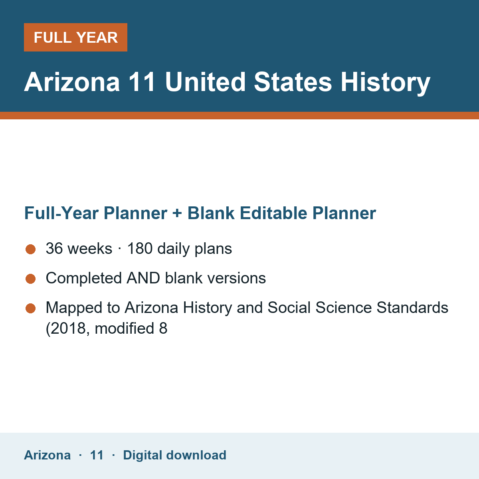Click the (2018, modified 8 text line
The image size is (479, 479).
(x=107, y=329)
